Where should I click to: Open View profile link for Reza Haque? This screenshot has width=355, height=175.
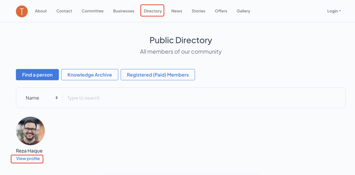[x=28, y=159]
